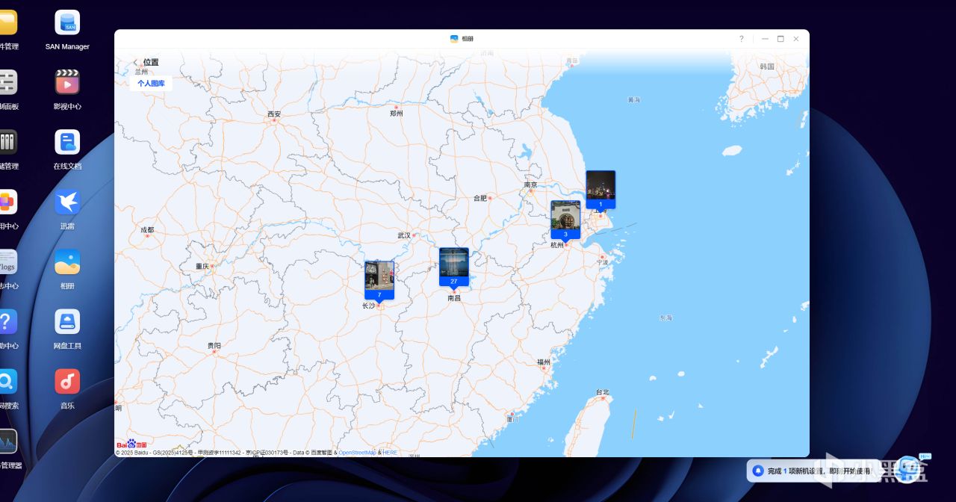The height and width of the screenshot is (502, 956).
Task: Open SAN Manager desktop icon
Action: click(x=67, y=22)
